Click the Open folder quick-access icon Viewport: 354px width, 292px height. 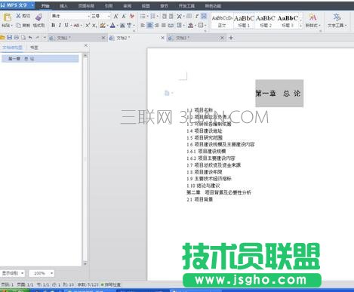(2, 38)
